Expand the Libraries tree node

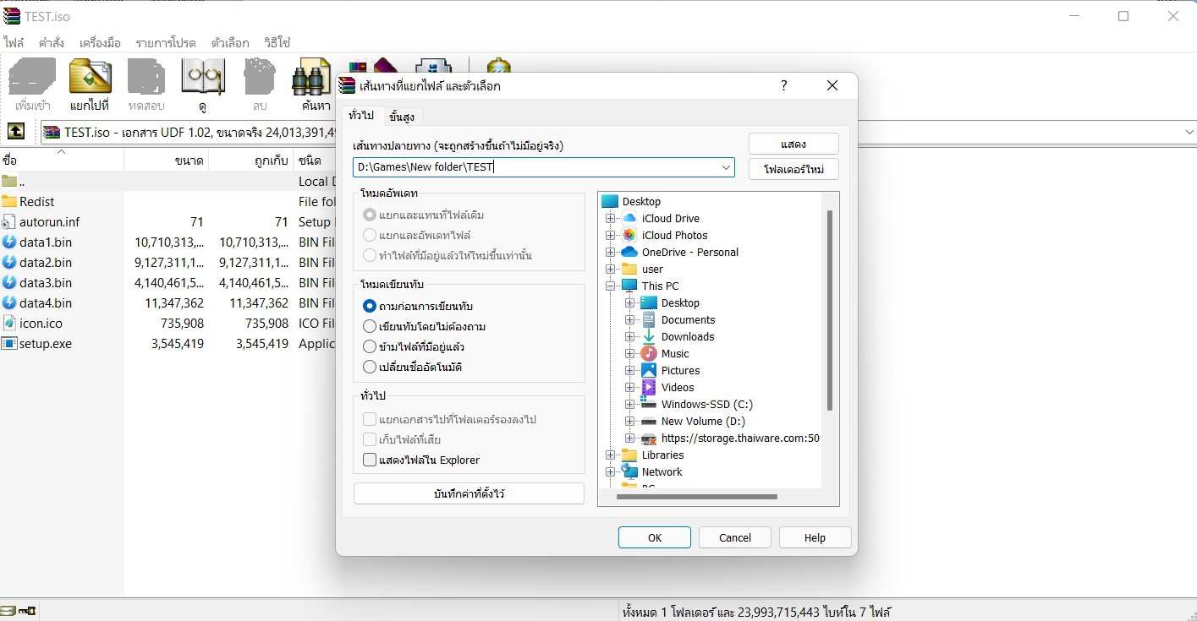pyautogui.click(x=610, y=455)
